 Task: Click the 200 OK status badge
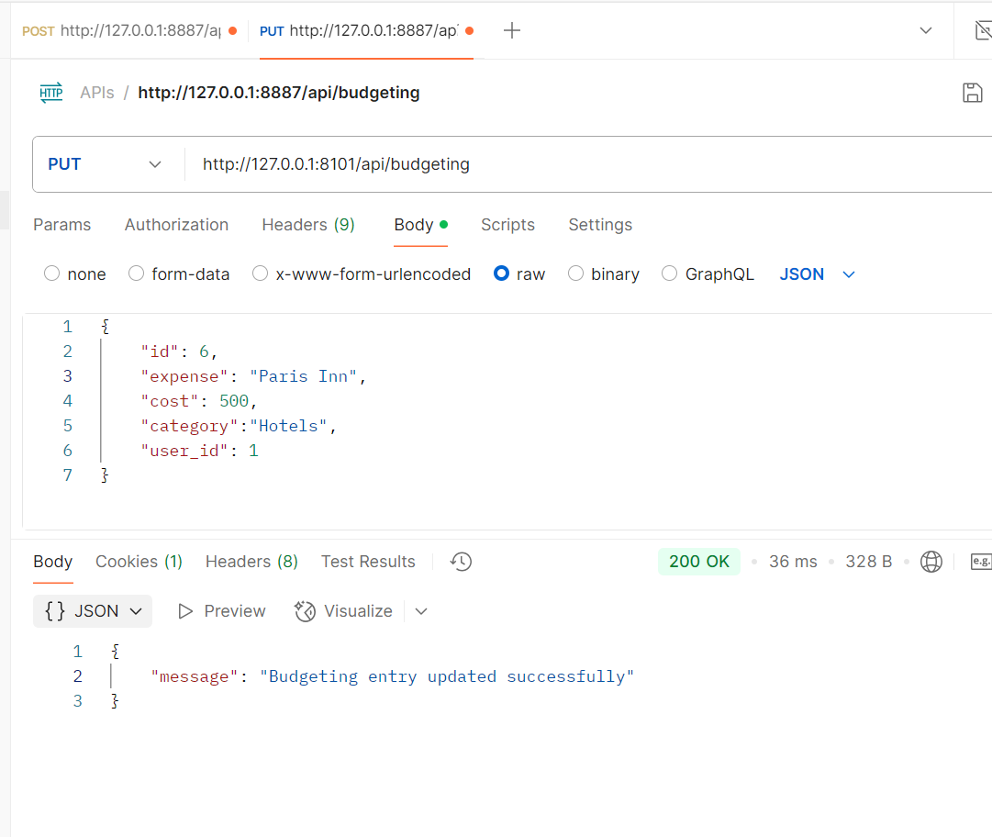699,561
